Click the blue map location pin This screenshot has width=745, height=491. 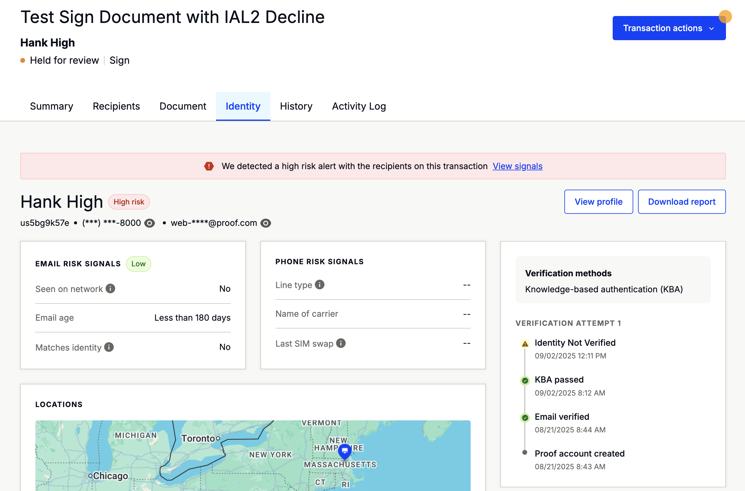[345, 451]
